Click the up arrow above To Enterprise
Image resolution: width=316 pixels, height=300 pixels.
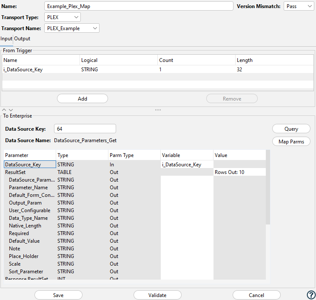(x=4, y=110)
